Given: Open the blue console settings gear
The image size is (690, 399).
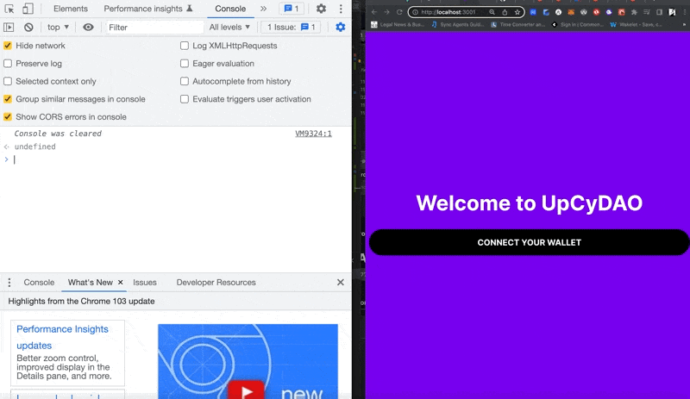Looking at the screenshot, I should point(340,28).
